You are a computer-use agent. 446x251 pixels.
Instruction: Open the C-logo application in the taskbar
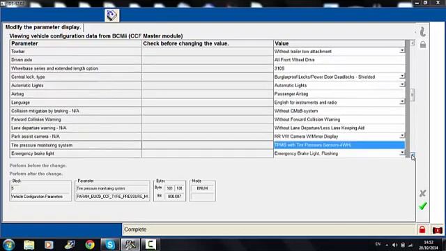(151, 245)
